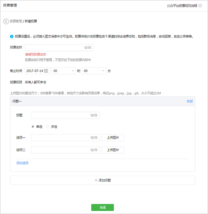Click the 所有人都可参与 permission text

pyautogui.click(x=36, y=82)
